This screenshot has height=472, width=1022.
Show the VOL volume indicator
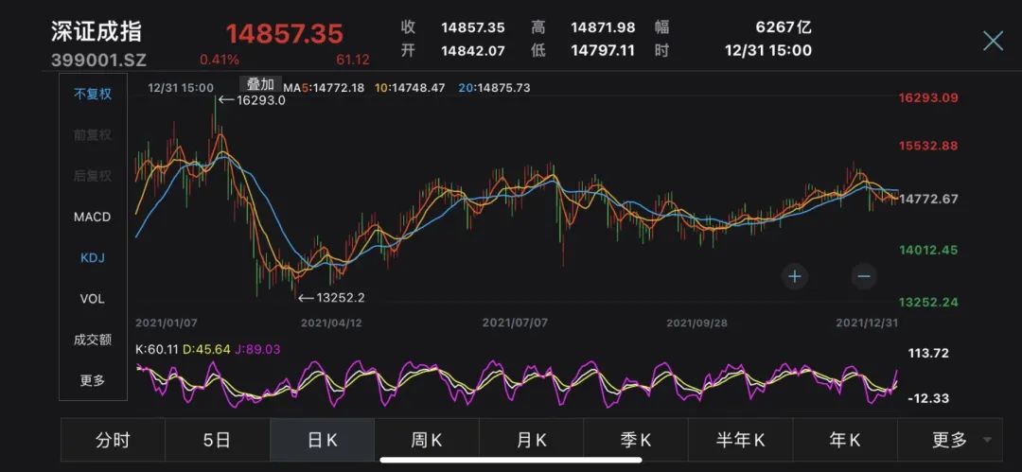93,299
